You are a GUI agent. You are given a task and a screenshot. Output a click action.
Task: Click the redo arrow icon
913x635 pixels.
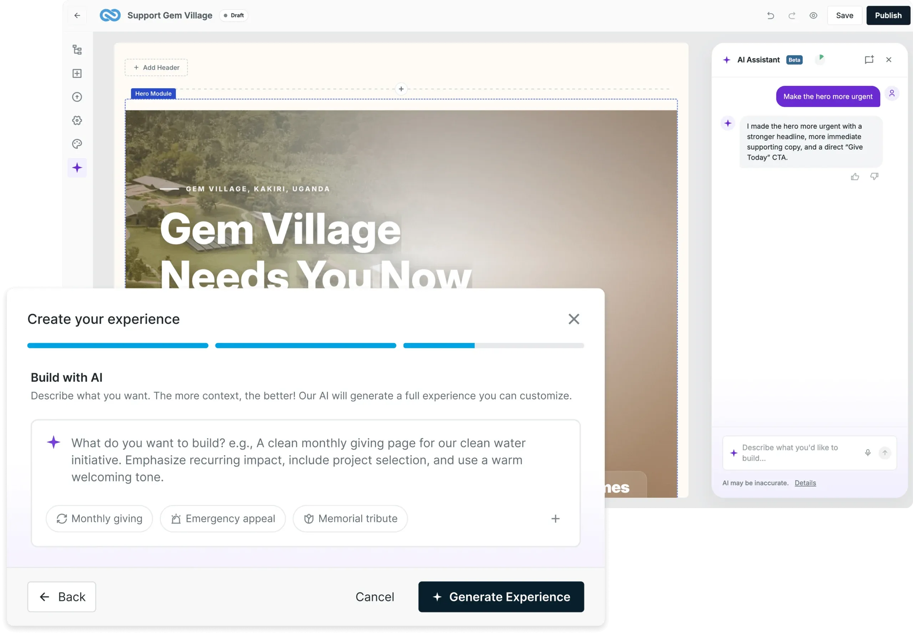792,15
